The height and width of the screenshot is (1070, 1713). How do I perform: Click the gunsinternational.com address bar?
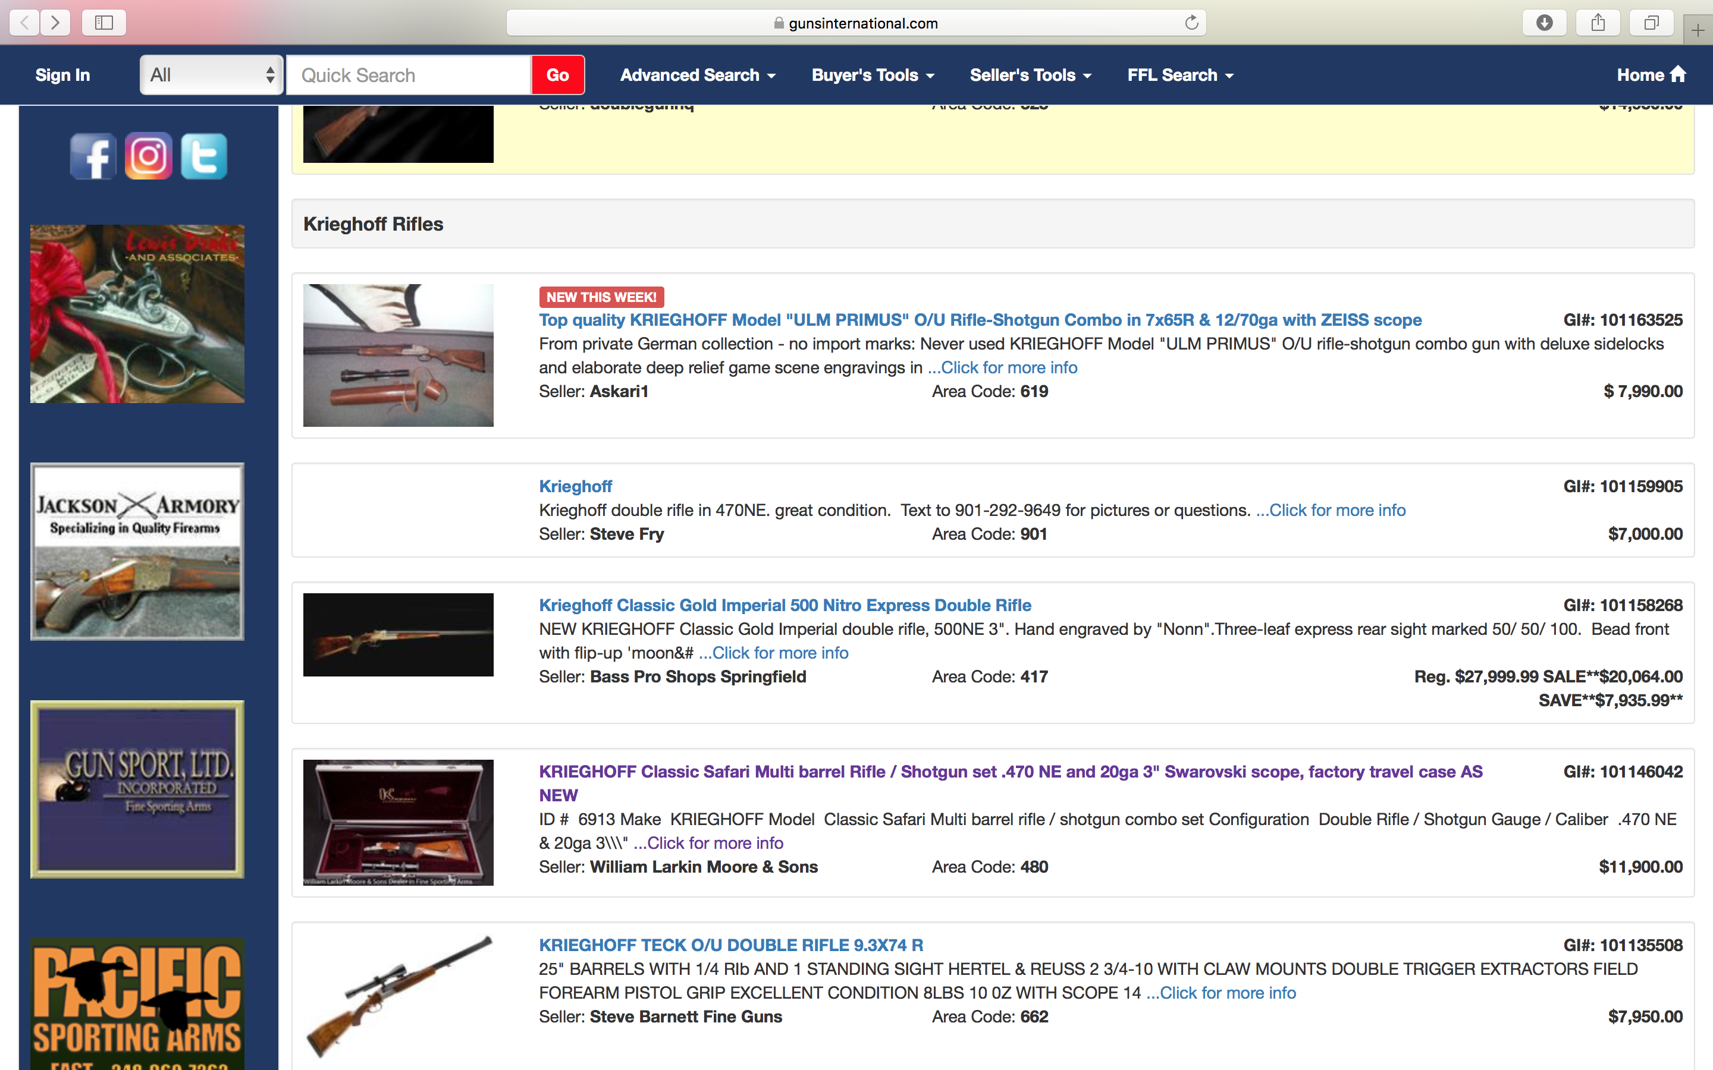coord(856,23)
